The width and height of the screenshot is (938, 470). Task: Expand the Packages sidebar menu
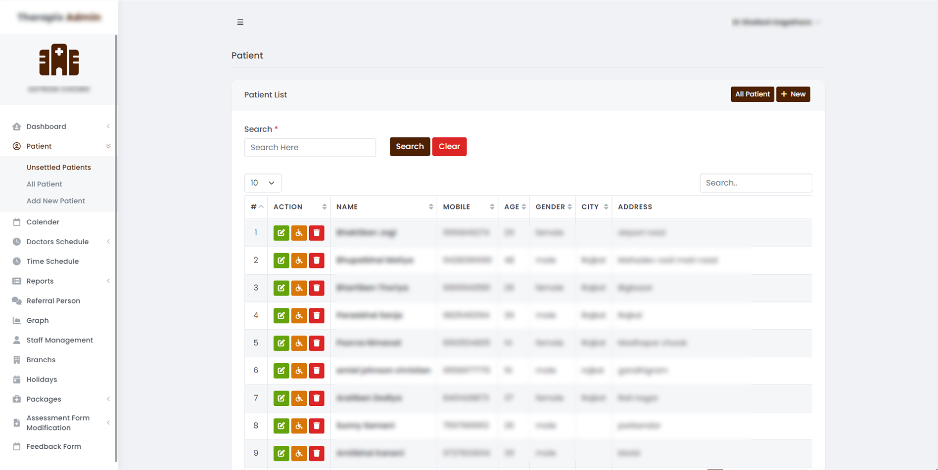pos(44,399)
